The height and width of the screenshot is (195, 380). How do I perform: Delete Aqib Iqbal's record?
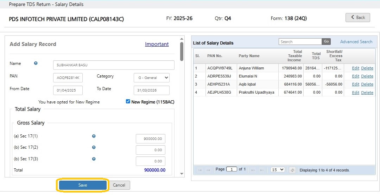click(x=367, y=84)
